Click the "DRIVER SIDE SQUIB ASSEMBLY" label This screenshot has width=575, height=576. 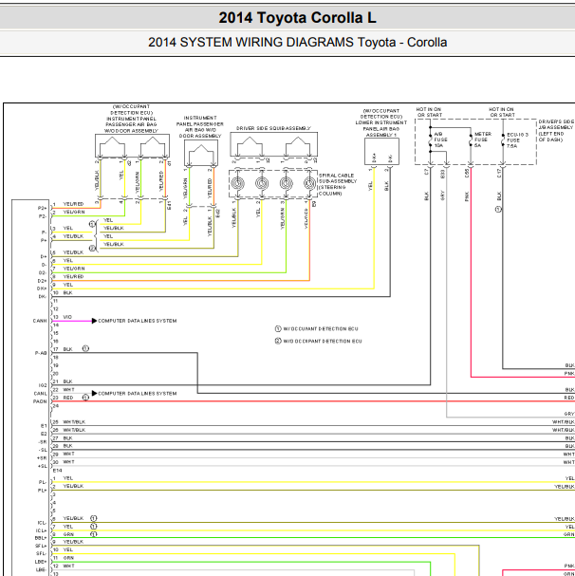[x=273, y=128]
